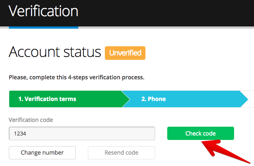Click the blue segment of the header progress bar
Image resolution: width=254 pixels, height=166 pixels.
[x=44, y=28]
